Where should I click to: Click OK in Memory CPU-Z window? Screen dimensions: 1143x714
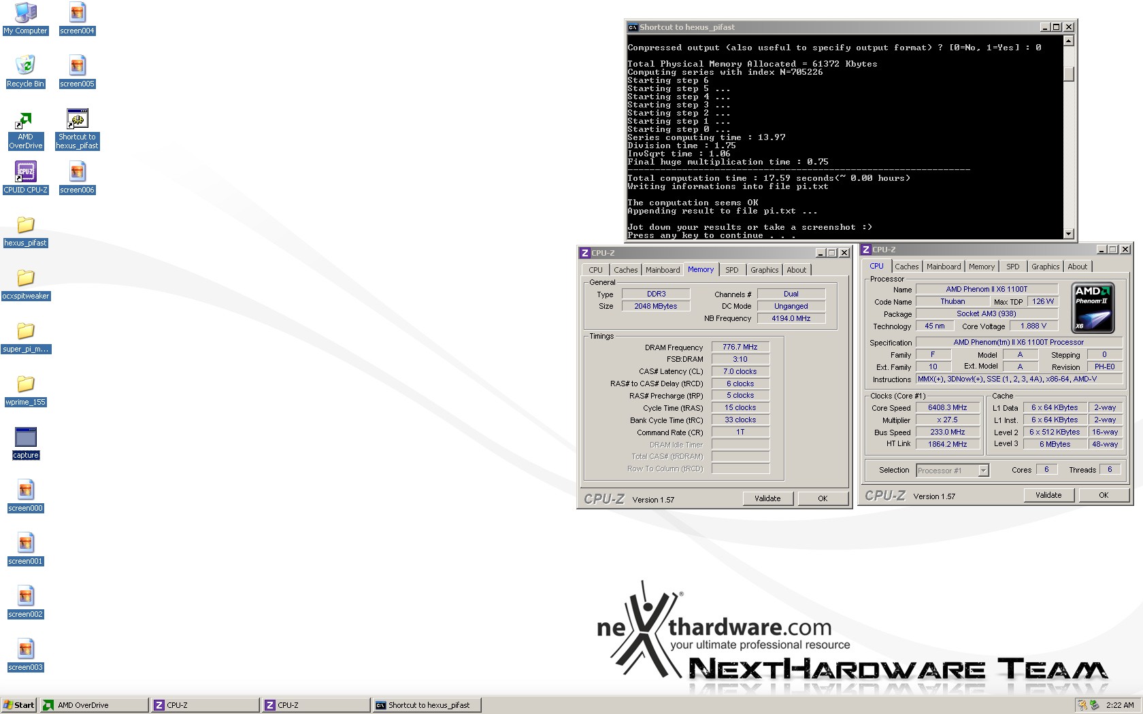click(823, 498)
